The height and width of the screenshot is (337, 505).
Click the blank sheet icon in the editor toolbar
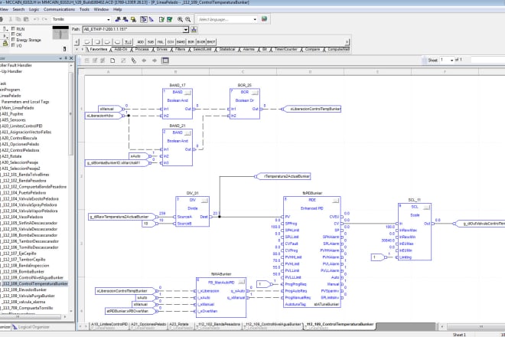click(x=112, y=61)
